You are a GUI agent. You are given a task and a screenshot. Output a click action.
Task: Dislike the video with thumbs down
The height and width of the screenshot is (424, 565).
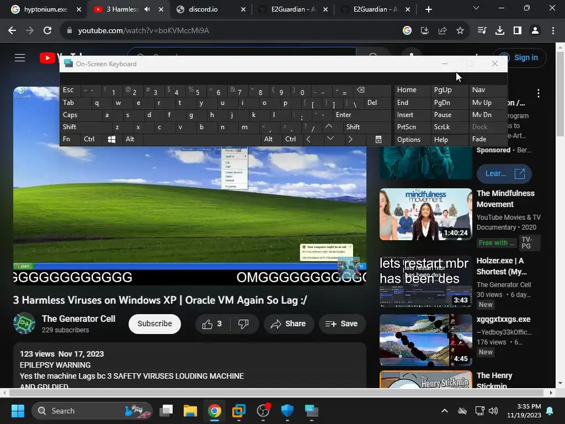point(243,324)
